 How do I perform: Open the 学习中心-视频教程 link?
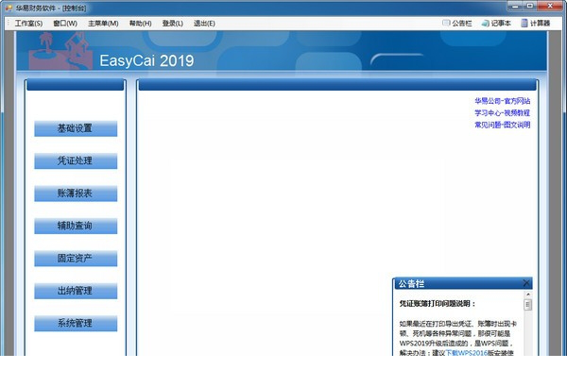(x=503, y=113)
